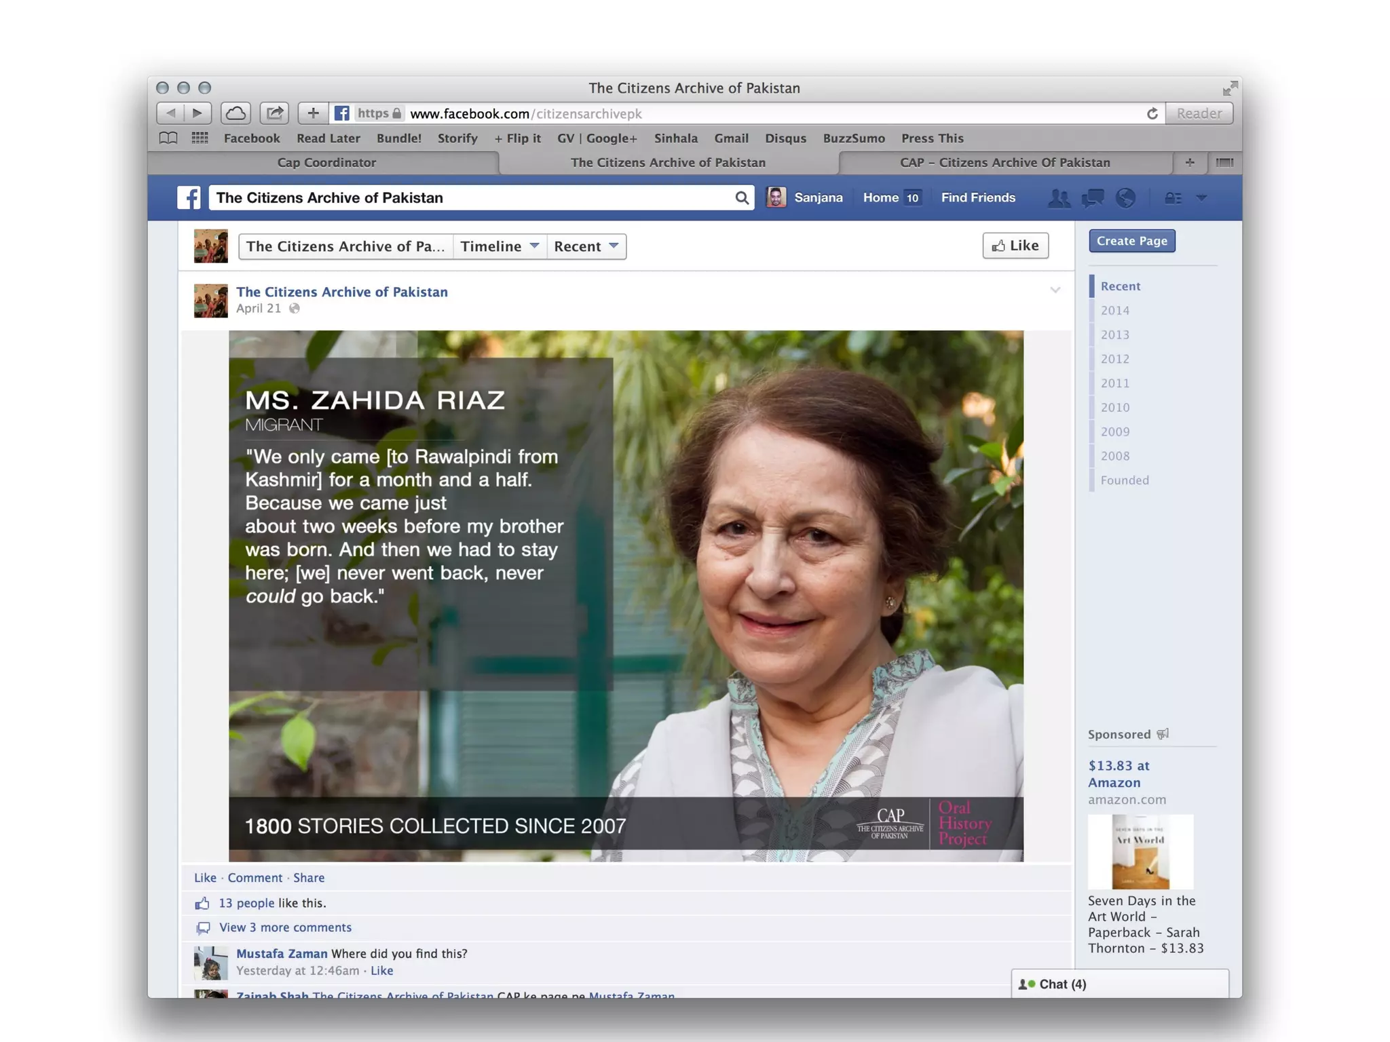Switch to the Cap Coordinator tab
1390x1042 pixels.
(326, 162)
